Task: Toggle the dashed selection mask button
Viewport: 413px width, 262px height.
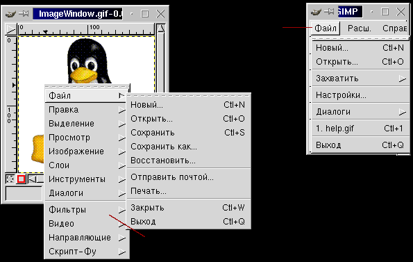Action: tap(10, 179)
